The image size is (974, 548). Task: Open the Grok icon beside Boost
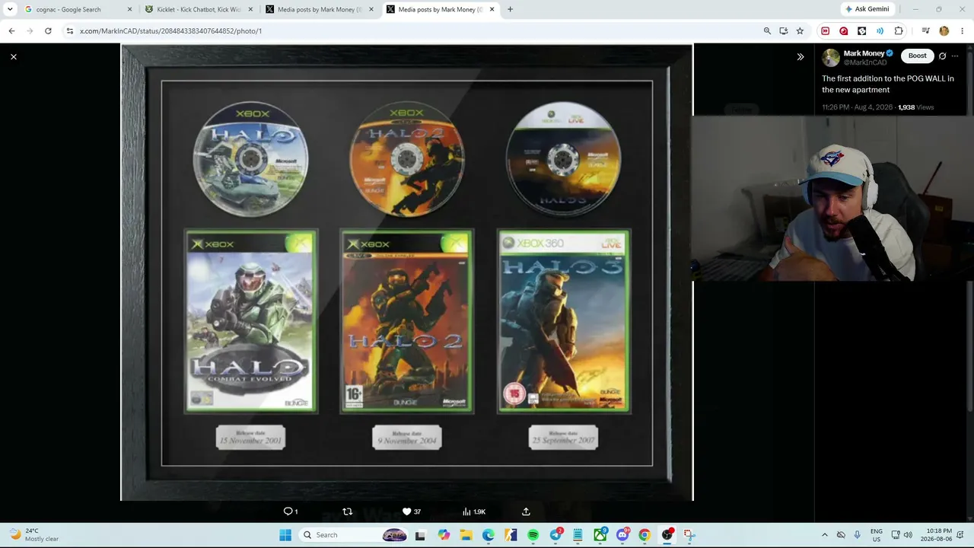pyautogui.click(x=942, y=56)
